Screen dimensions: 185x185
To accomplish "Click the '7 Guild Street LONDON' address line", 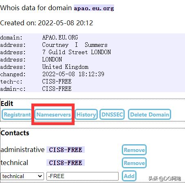I will click(x=77, y=52).
